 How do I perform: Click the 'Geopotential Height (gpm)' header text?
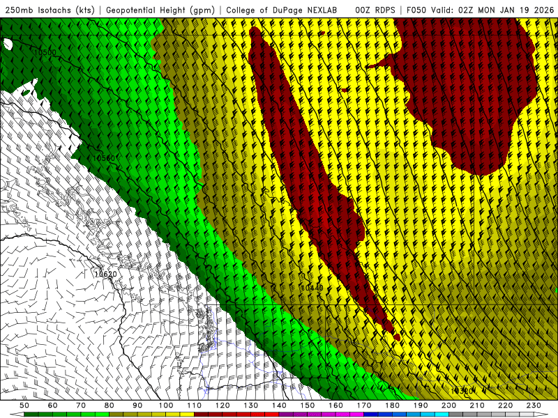pos(160,10)
